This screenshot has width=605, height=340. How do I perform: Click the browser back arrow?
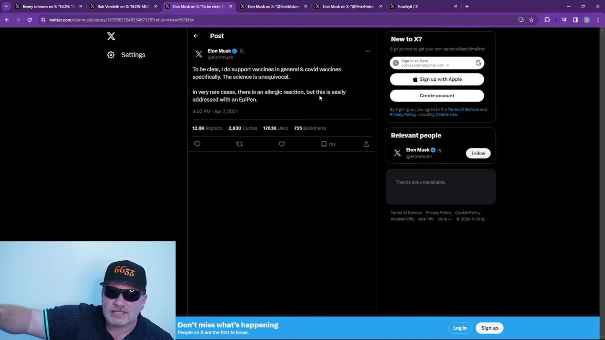[7, 20]
